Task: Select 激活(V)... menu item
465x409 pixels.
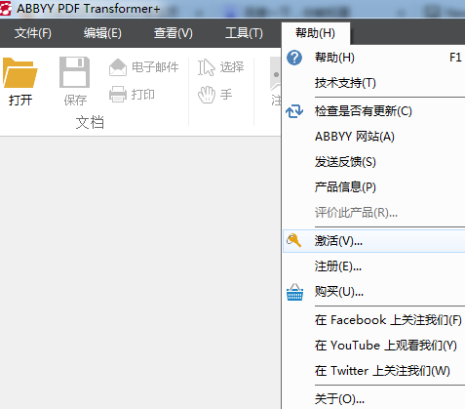Action: click(373, 241)
